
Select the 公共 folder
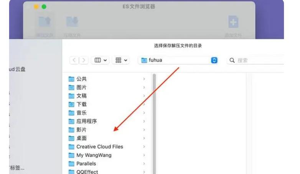(107, 79)
